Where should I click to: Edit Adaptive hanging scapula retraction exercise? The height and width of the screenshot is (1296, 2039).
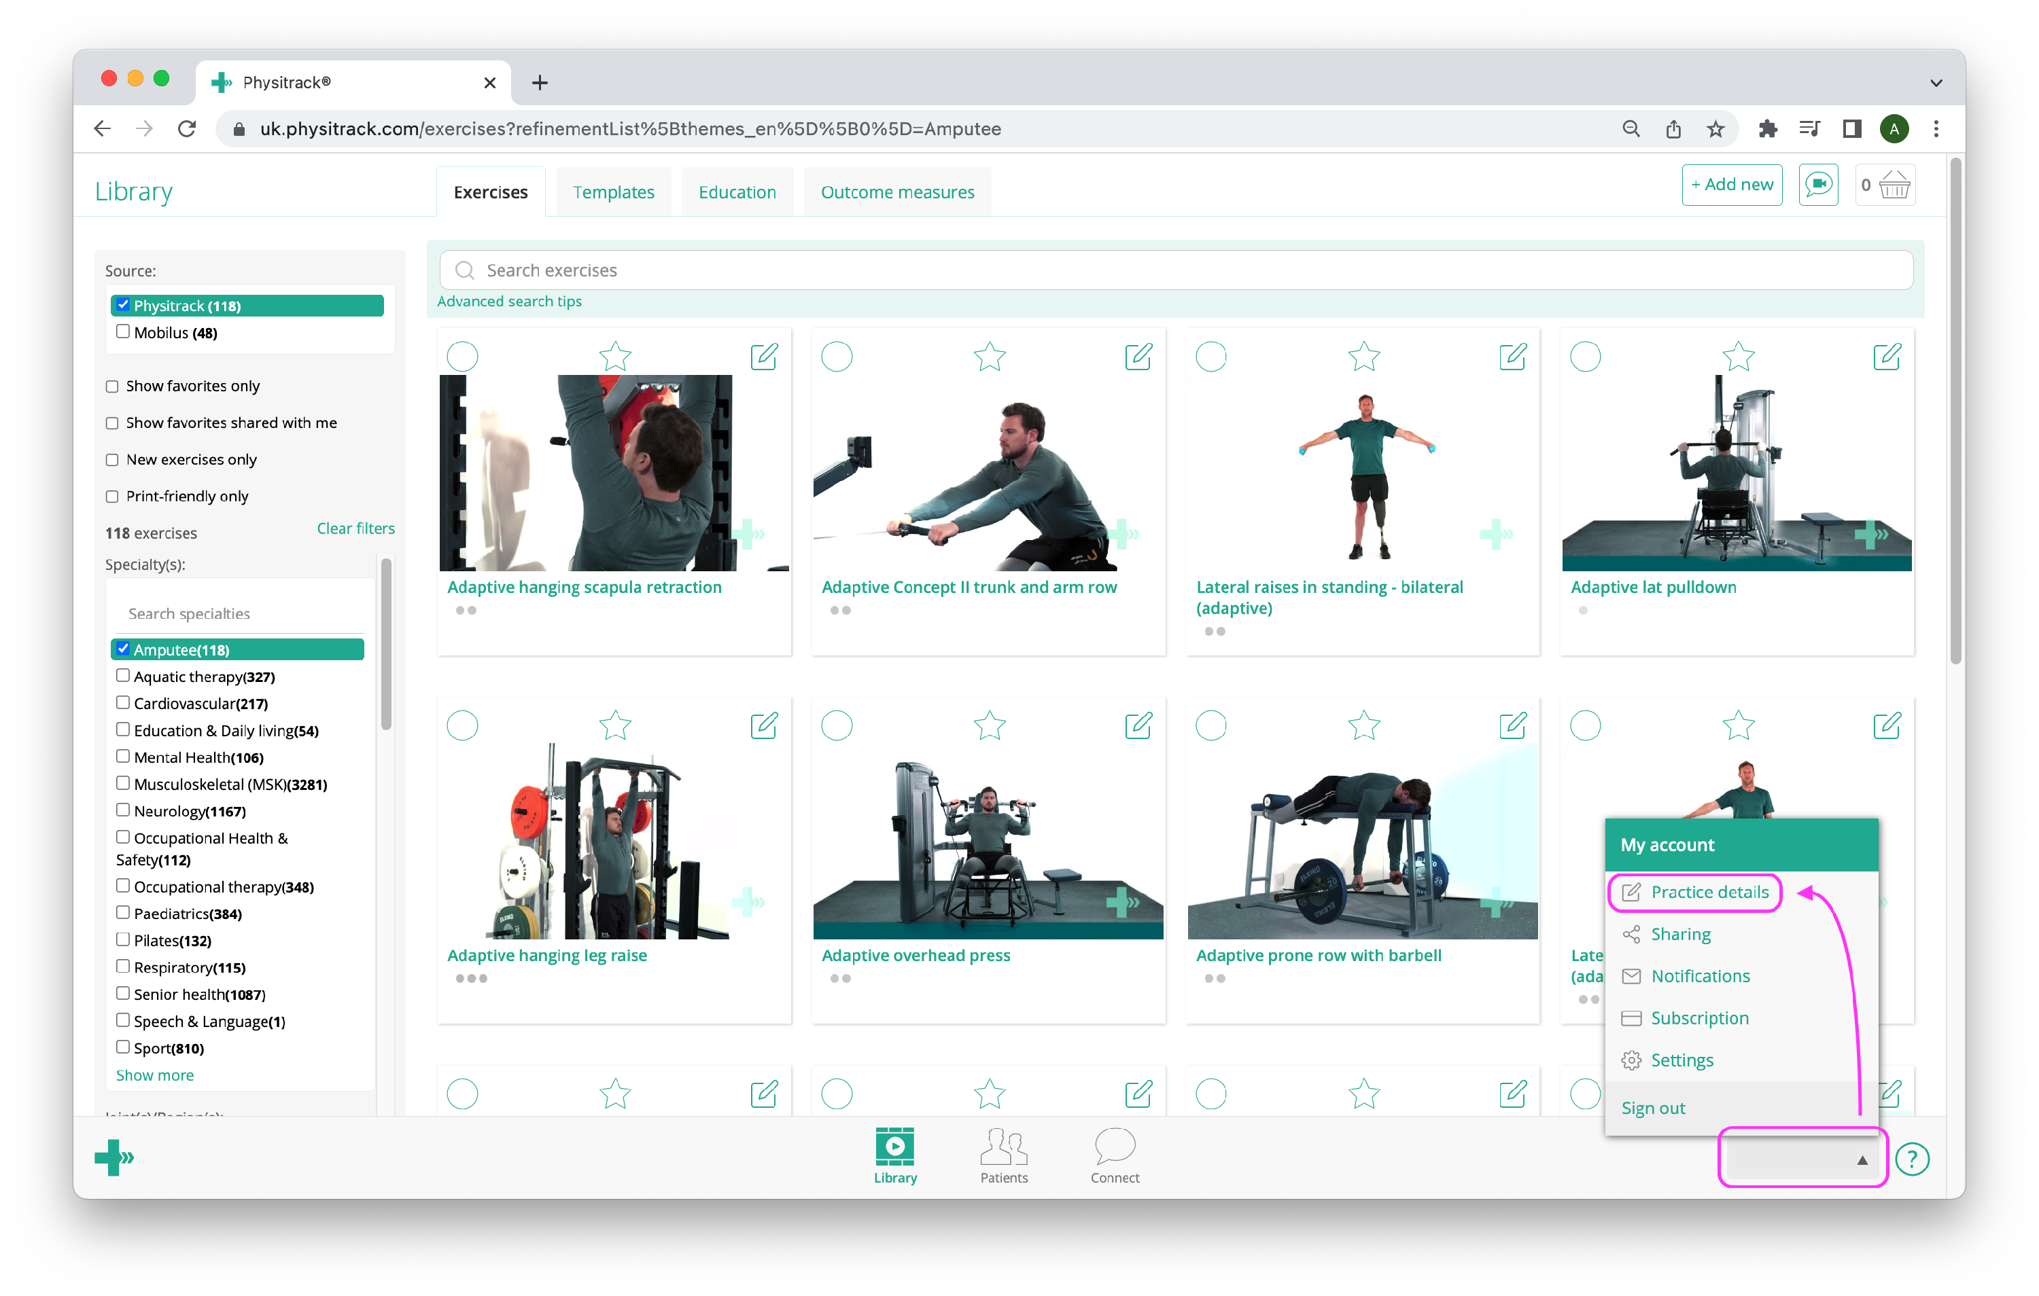[x=764, y=357]
